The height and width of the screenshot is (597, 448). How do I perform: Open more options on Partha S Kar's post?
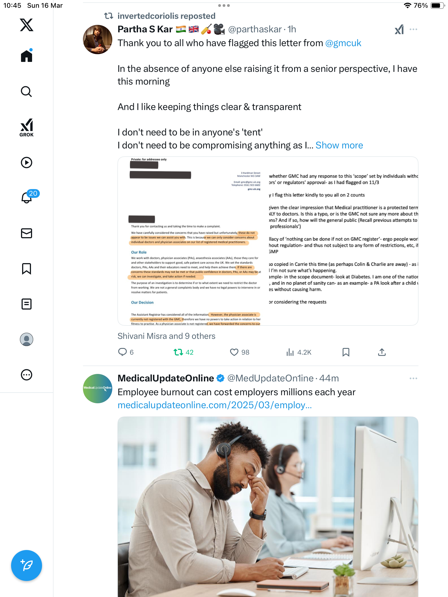coord(413,29)
